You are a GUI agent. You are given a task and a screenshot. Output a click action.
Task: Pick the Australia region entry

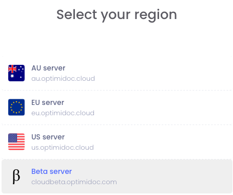click(x=117, y=73)
